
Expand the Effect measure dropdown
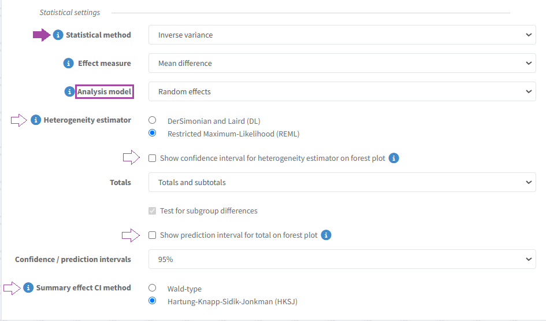[342, 63]
